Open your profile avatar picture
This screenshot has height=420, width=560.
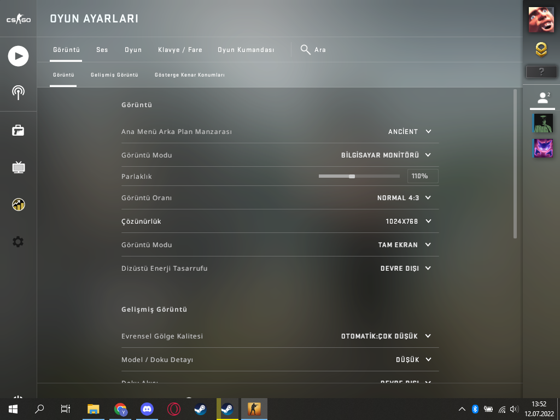coord(541,19)
